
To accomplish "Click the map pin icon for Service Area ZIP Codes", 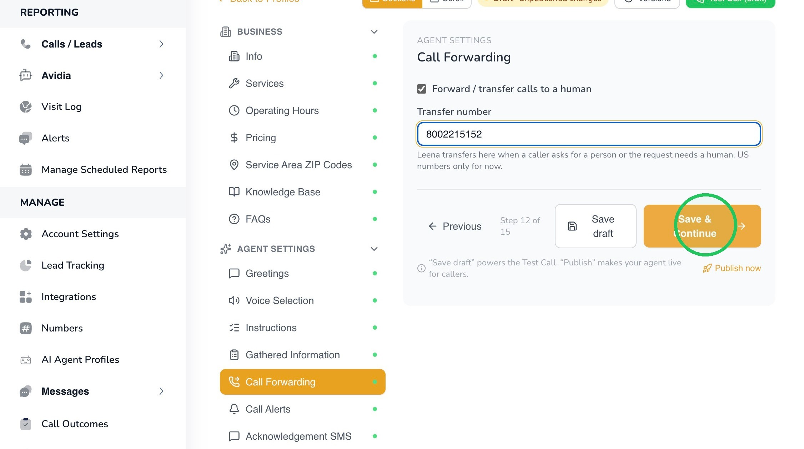I will 234,165.
